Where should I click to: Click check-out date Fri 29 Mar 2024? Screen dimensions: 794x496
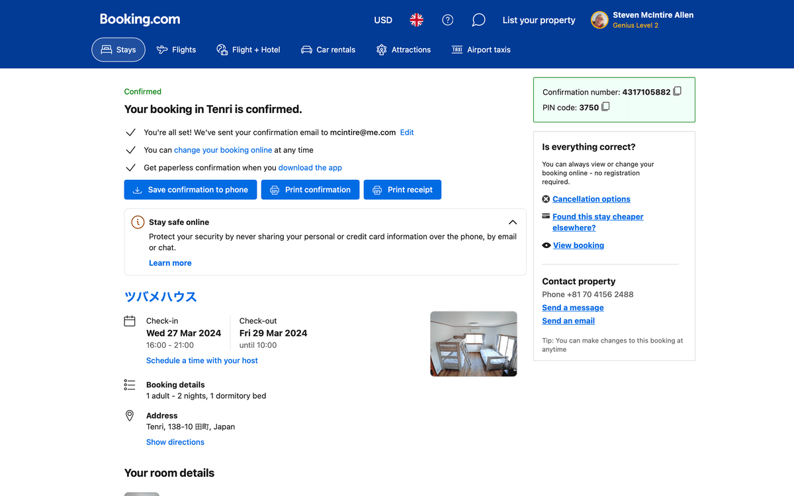[273, 333]
